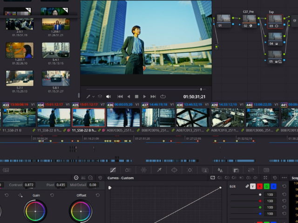This screenshot has width=298, height=223.
Task: Open the Sizing palette
Action: coord(251,170)
